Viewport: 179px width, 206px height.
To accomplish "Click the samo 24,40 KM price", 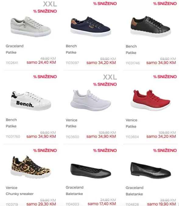I will pyautogui.click(x=41, y=62).
